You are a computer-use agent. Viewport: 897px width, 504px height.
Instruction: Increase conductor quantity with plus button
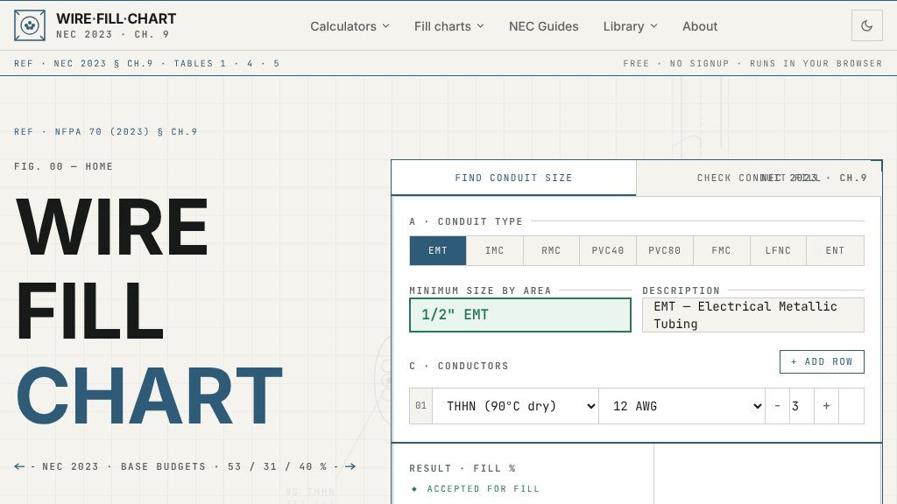click(x=826, y=406)
